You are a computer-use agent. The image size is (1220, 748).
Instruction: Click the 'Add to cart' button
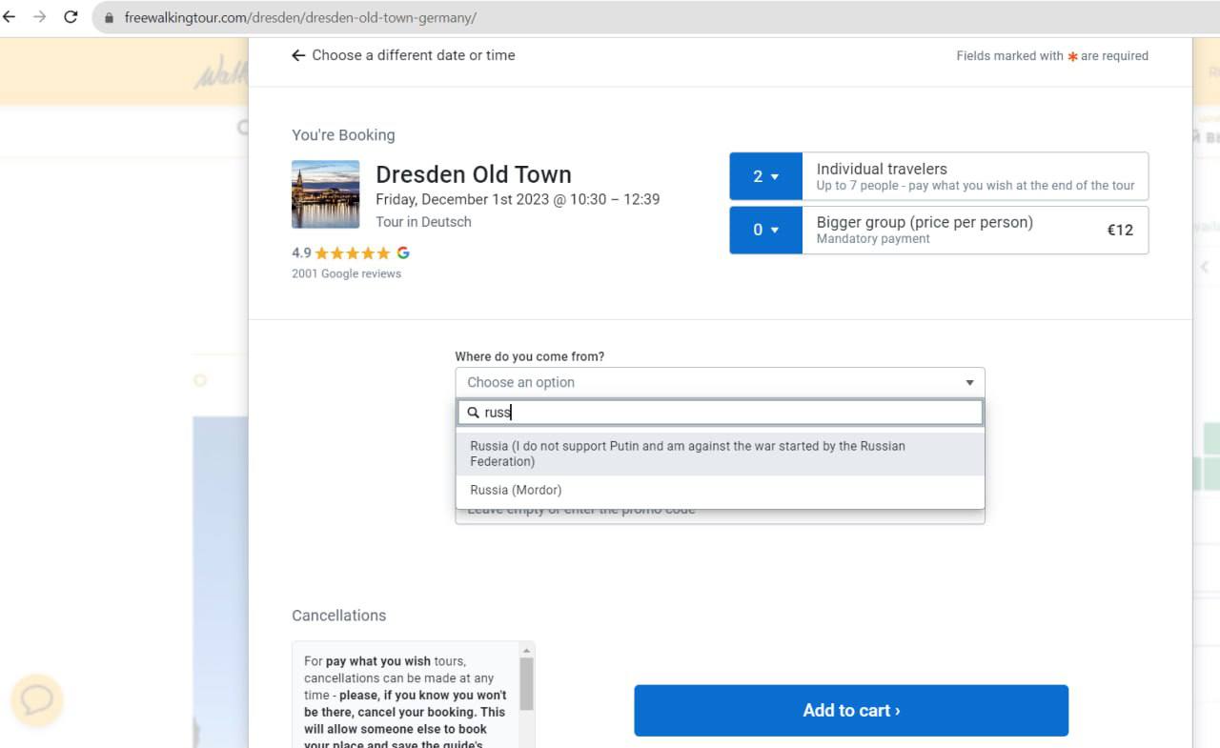[x=850, y=710]
